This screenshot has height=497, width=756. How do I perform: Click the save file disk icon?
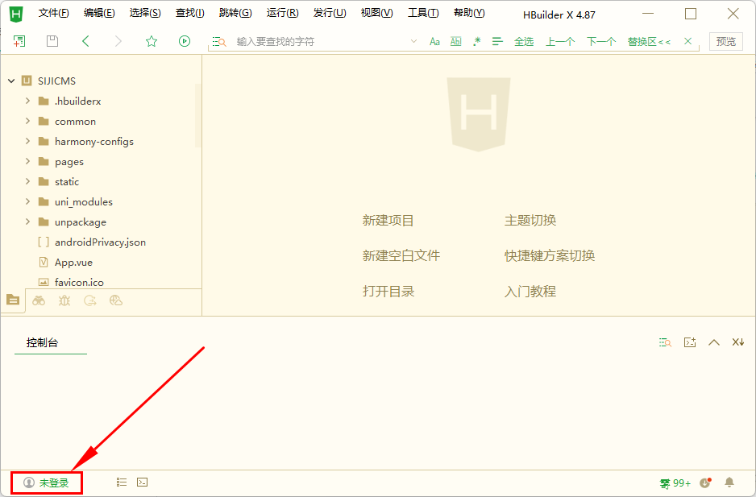point(52,41)
